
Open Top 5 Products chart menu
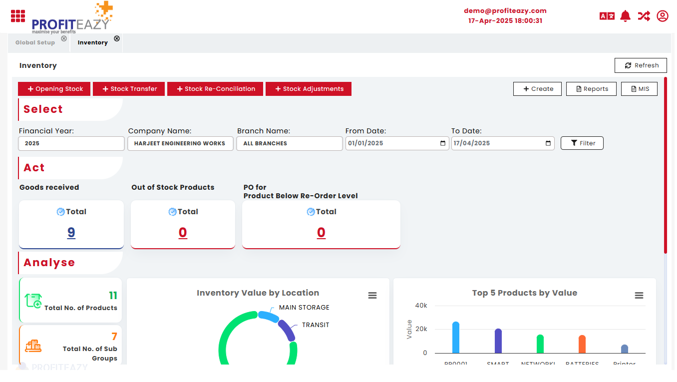click(x=639, y=296)
